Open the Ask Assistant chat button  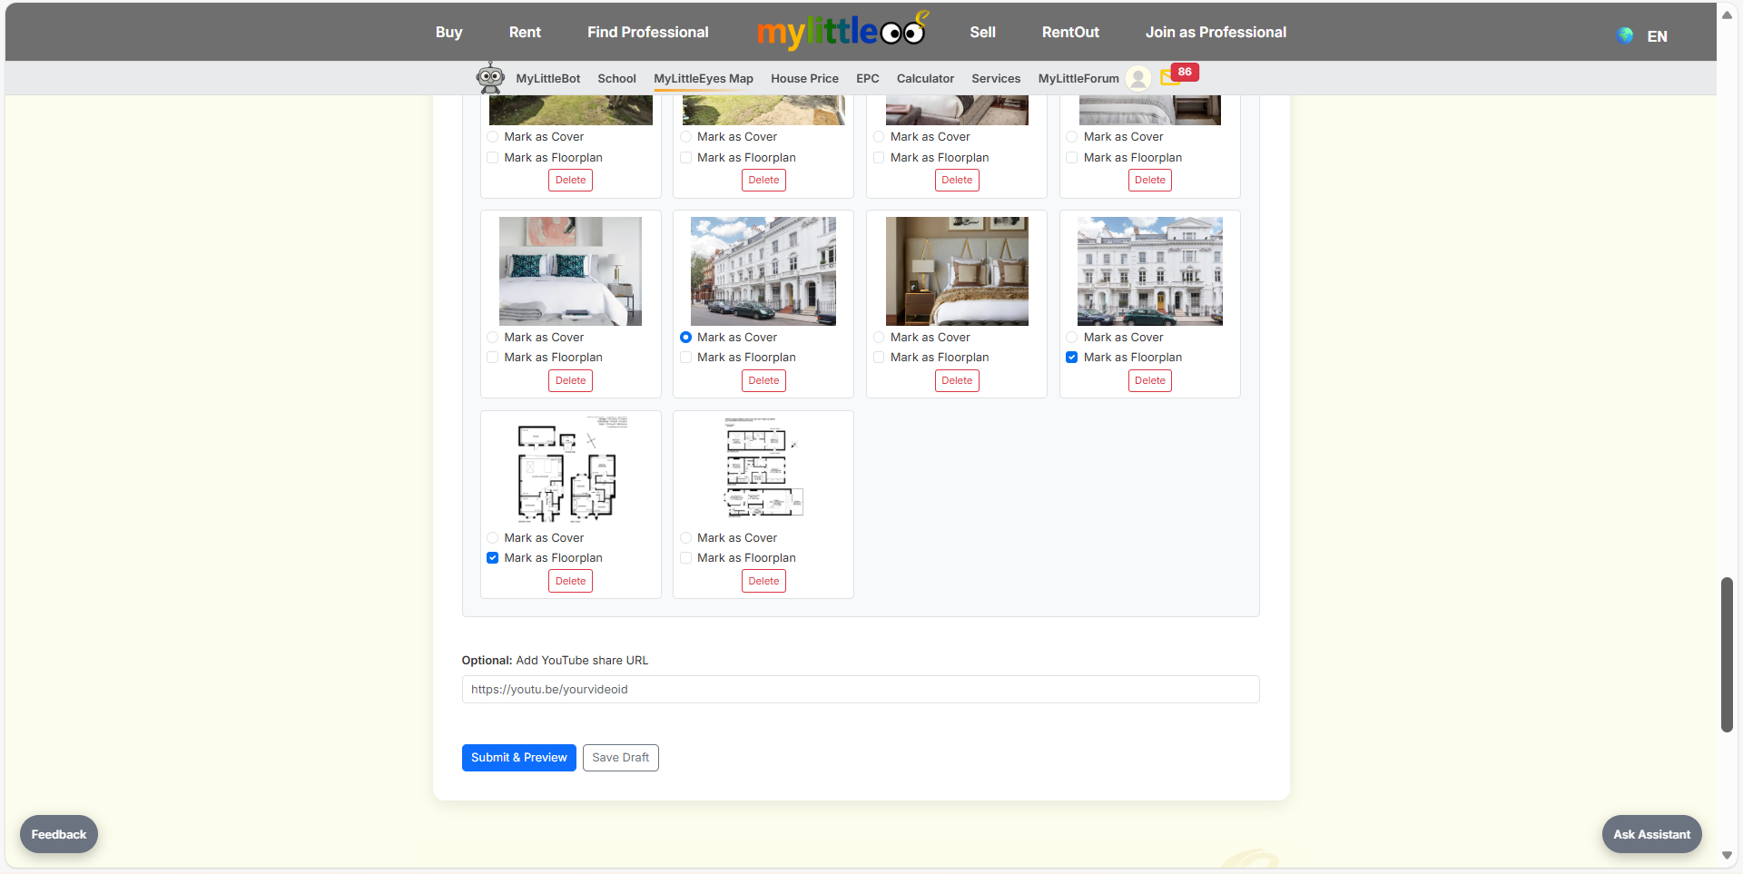[x=1650, y=834]
